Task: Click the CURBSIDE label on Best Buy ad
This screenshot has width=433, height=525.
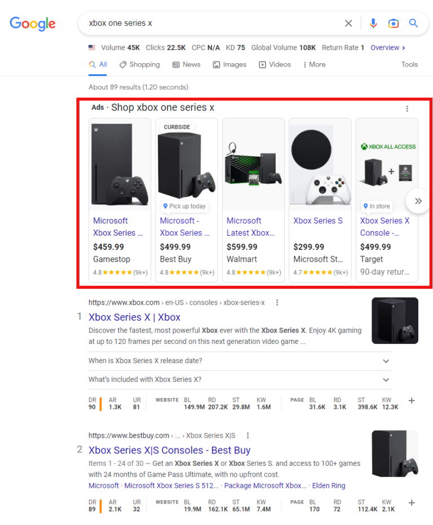Action: 177,127
